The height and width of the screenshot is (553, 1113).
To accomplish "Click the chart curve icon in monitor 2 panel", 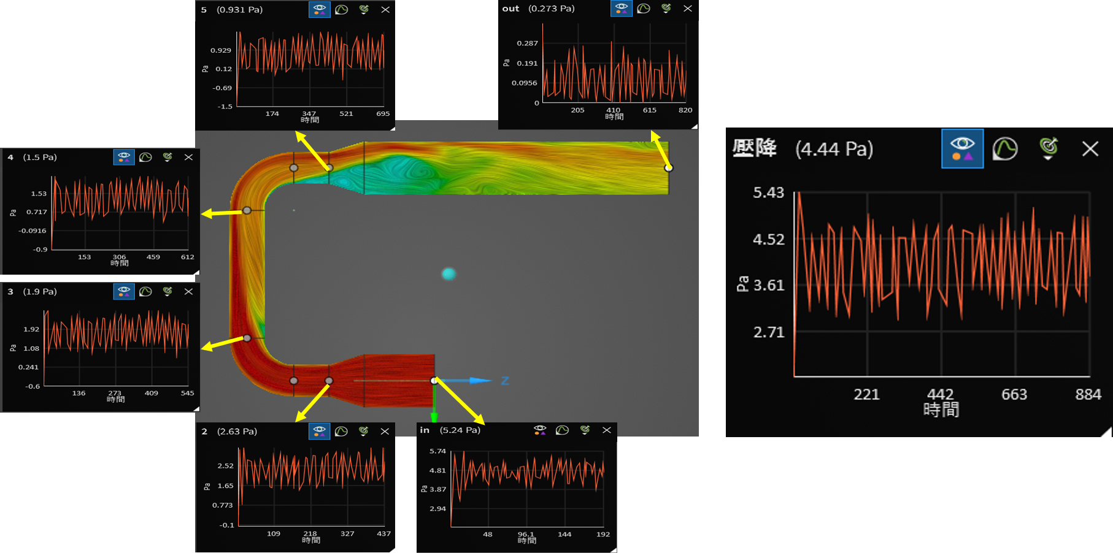I will tap(342, 432).
